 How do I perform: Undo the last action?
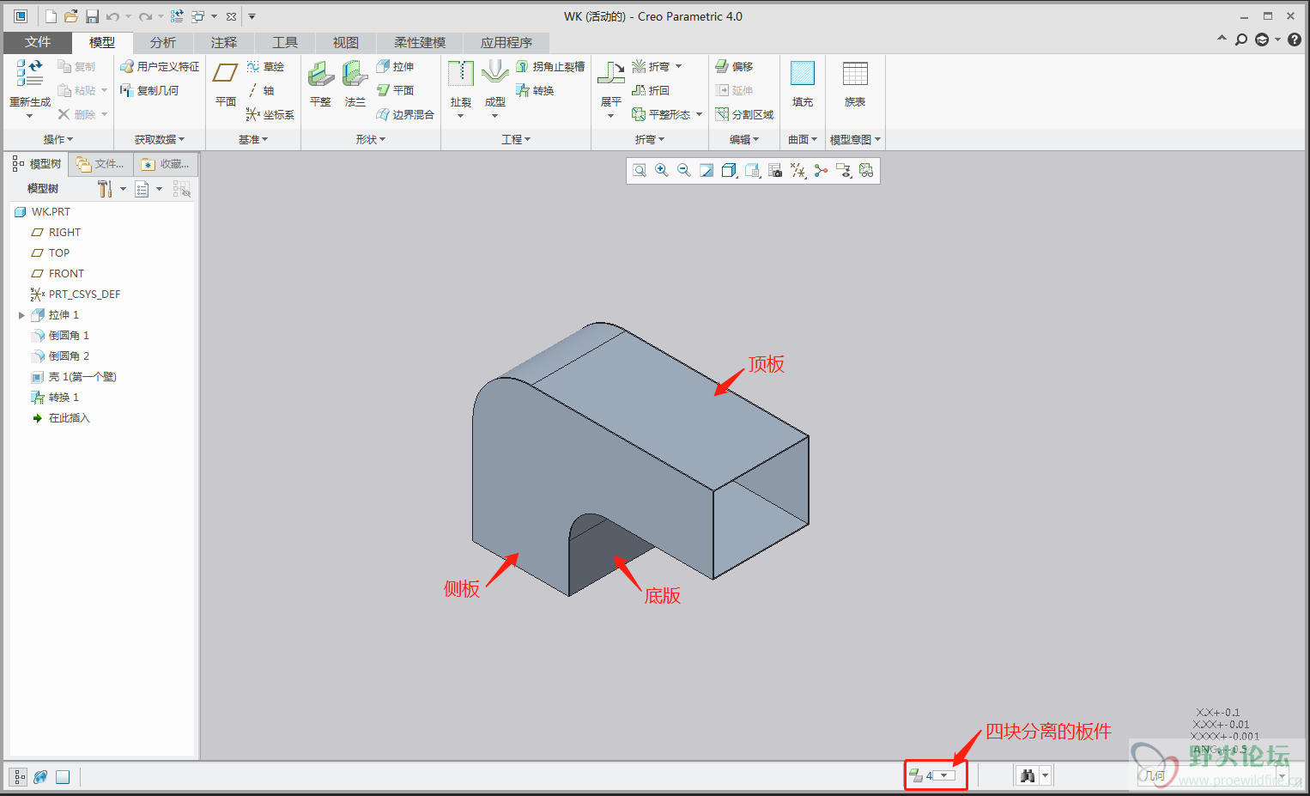click(x=112, y=16)
